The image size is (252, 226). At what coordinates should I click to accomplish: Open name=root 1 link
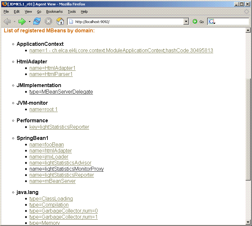(x=43, y=109)
